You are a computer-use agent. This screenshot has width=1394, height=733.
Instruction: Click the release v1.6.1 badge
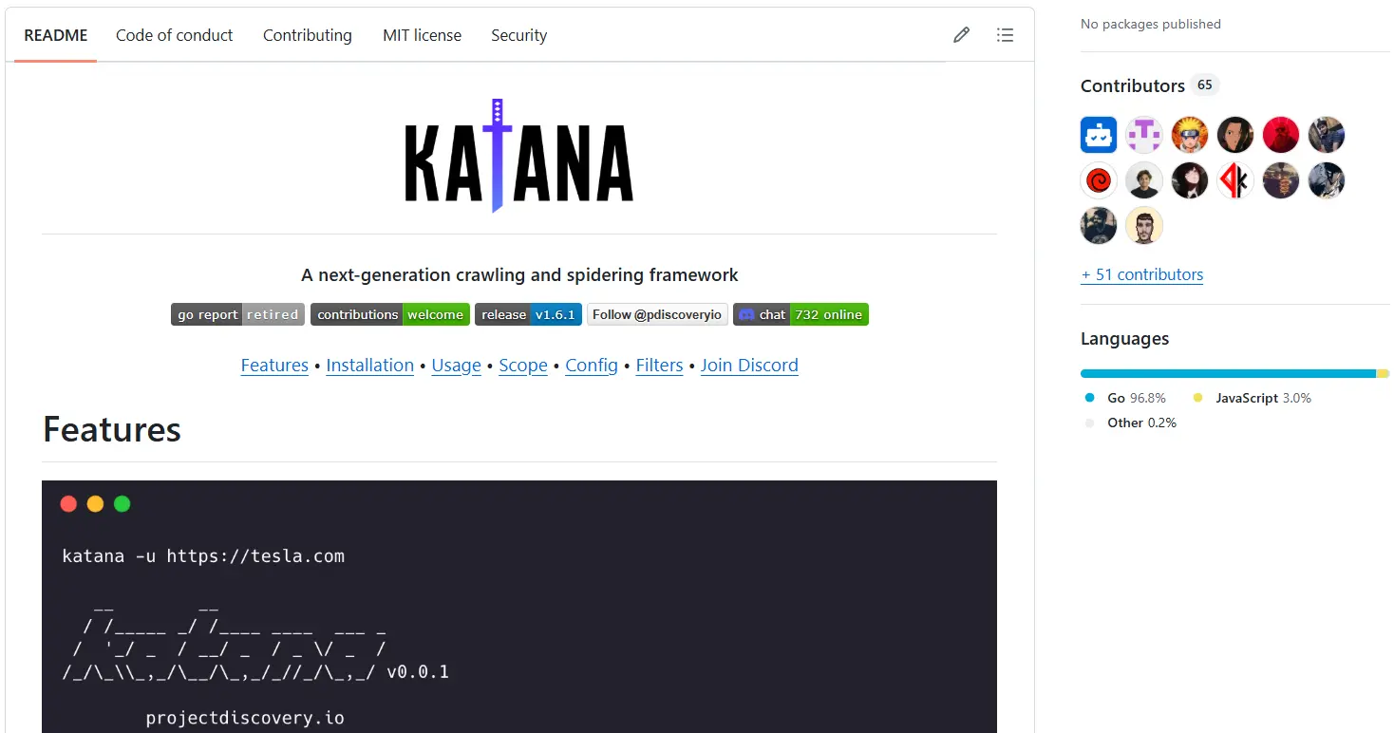pyautogui.click(x=528, y=314)
